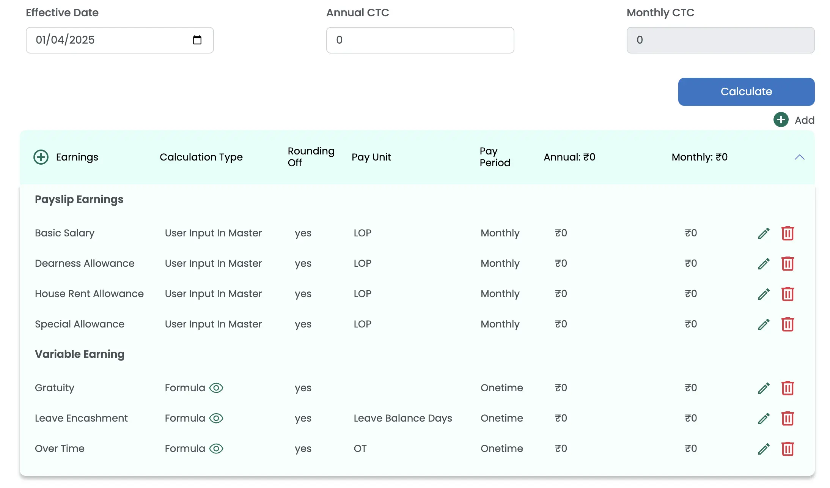The height and width of the screenshot is (488, 830).
Task: Click the Annual CTC input field
Action: [420, 40]
